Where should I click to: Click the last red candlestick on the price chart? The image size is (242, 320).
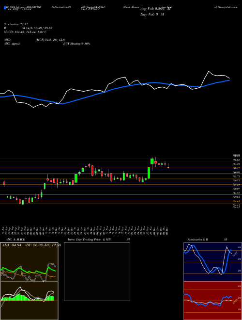pyautogui.click(x=168, y=167)
